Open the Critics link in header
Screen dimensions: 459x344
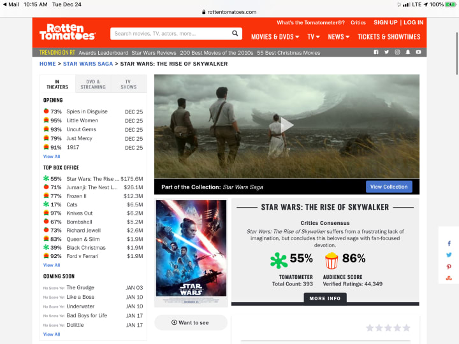pos(358,22)
